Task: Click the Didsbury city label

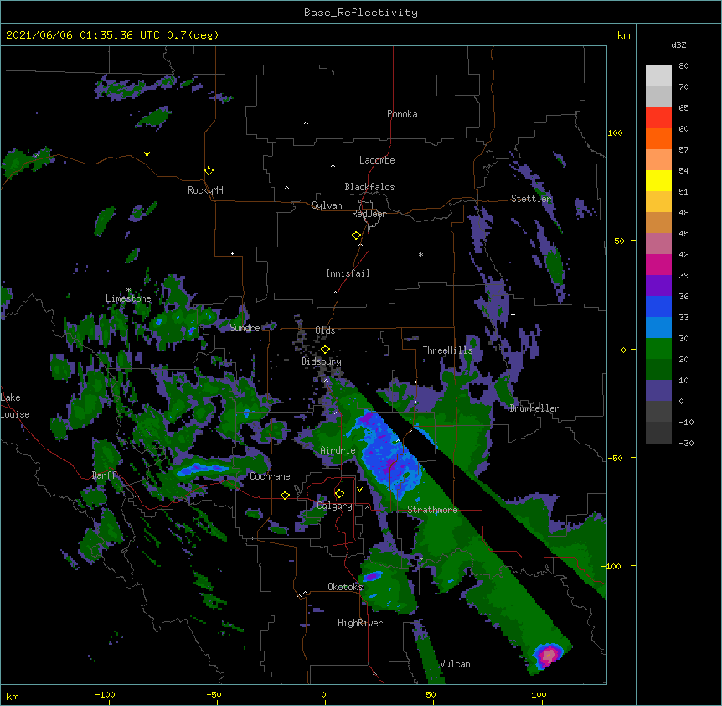Action: (322, 361)
